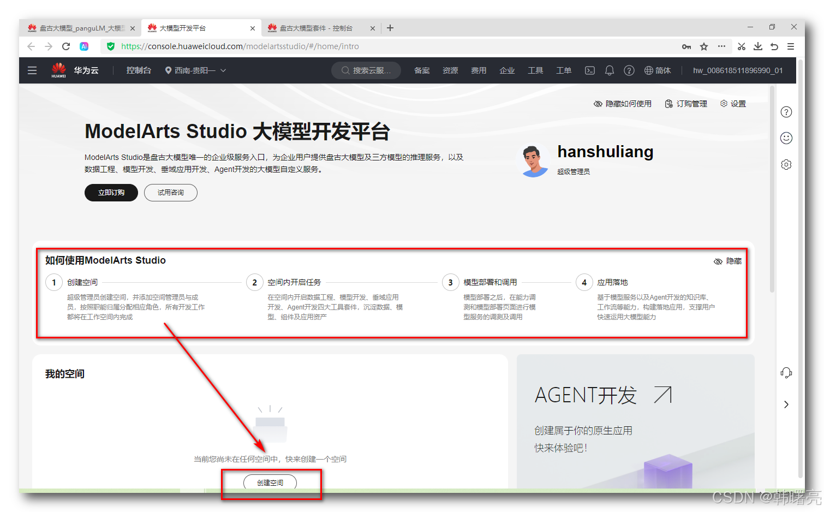Open the browser main menu icon
This screenshot has height=512, width=824.
coord(791,46)
